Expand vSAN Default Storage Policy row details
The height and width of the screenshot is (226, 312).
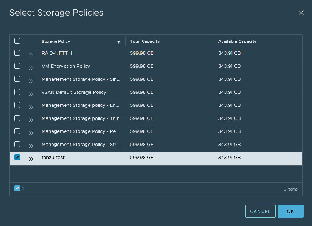point(31,93)
